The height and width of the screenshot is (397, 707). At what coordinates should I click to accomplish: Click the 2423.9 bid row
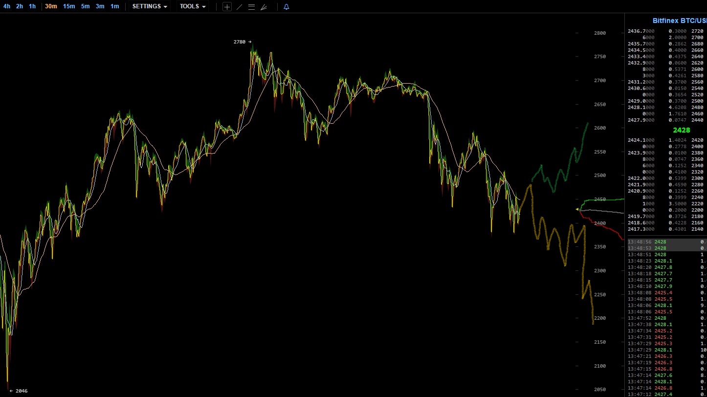coord(666,153)
